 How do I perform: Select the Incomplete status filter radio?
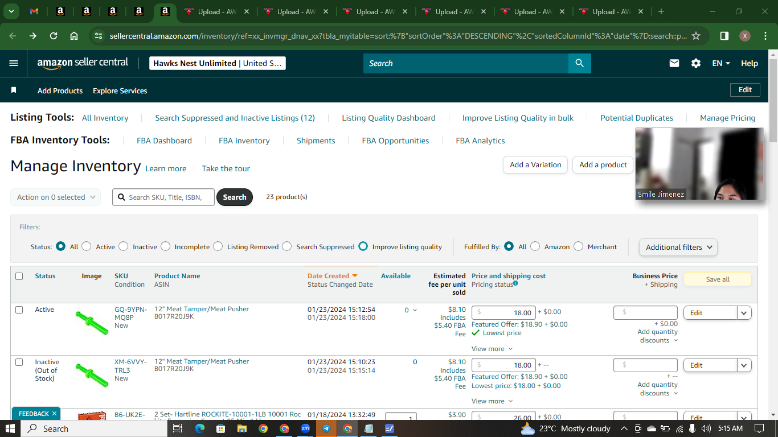[x=166, y=246]
